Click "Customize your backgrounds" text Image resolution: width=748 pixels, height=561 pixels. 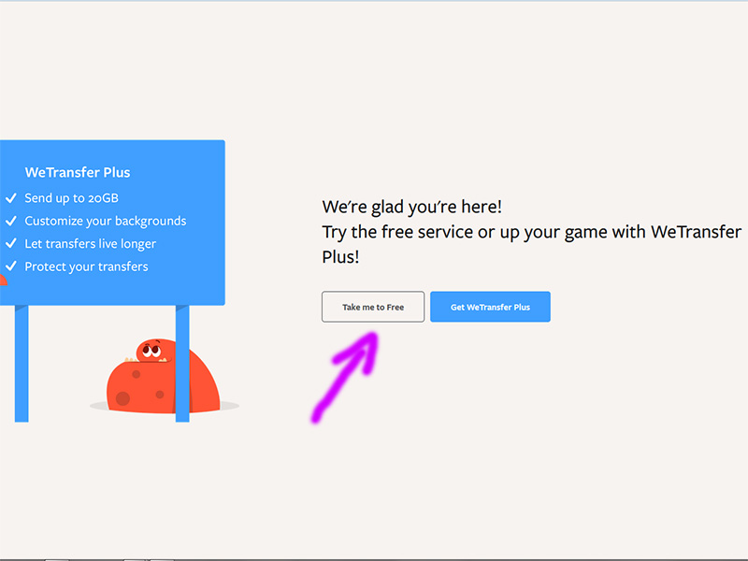pos(106,221)
